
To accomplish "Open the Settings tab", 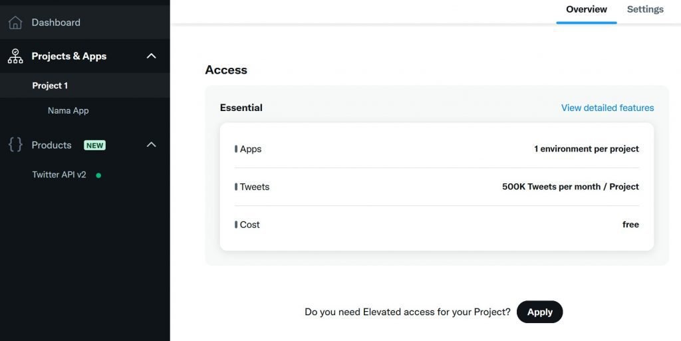I will 645,9.
